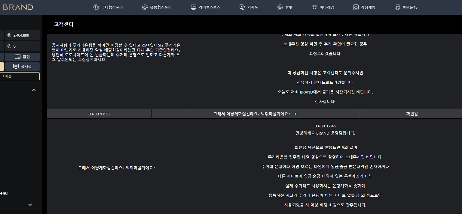Expand the sidebar menu with the down chevron
462x214 pixels.
pyautogui.click(x=30, y=205)
